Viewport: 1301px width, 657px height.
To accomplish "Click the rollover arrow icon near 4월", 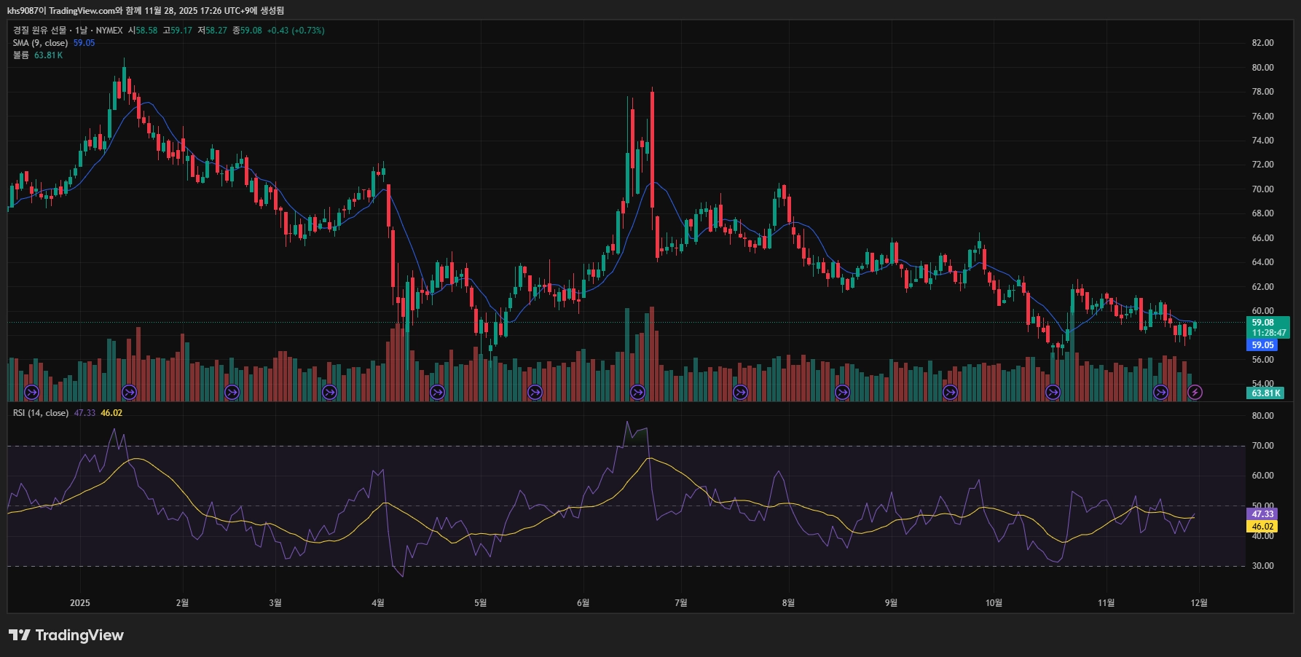I will pos(330,392).
